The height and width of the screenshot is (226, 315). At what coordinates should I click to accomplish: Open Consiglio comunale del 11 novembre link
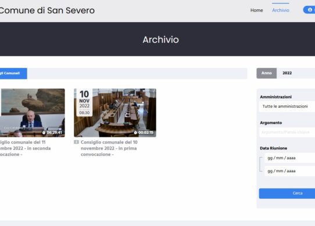tap(25, 148)
